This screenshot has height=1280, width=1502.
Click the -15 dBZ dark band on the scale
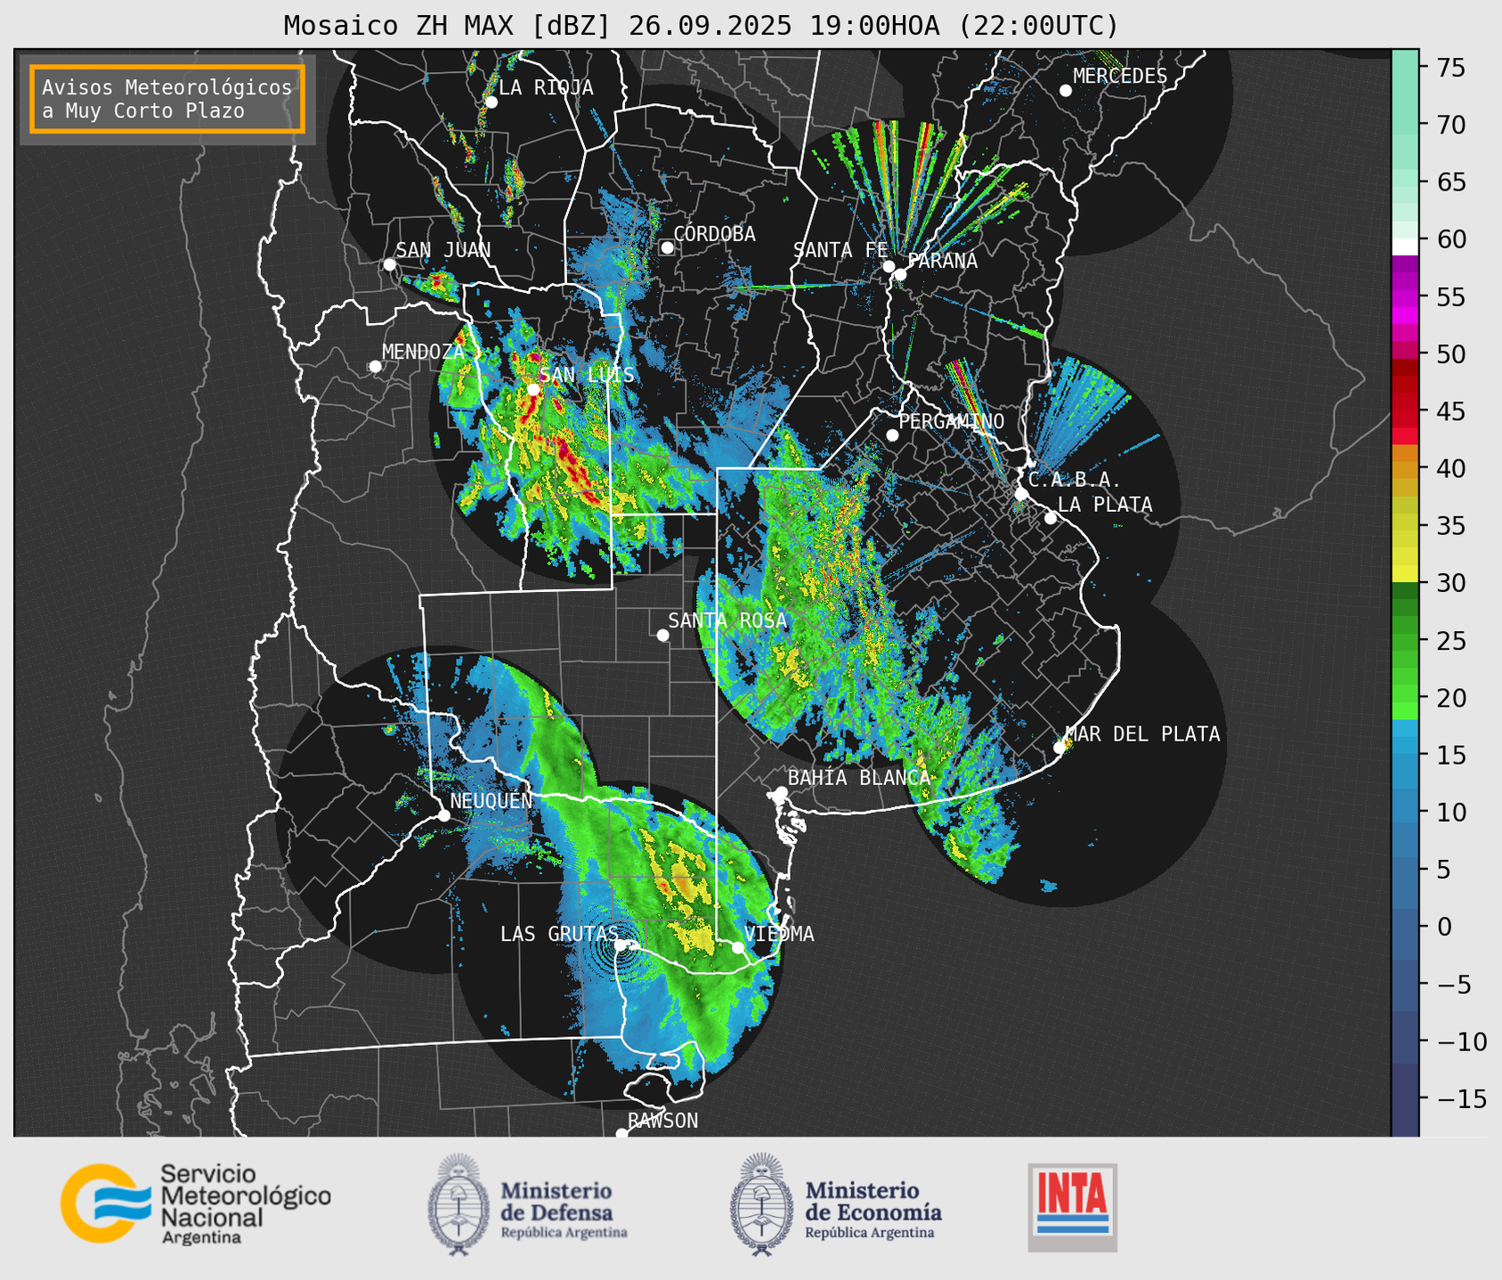pyautogui.click(x=1404, y=1099)
